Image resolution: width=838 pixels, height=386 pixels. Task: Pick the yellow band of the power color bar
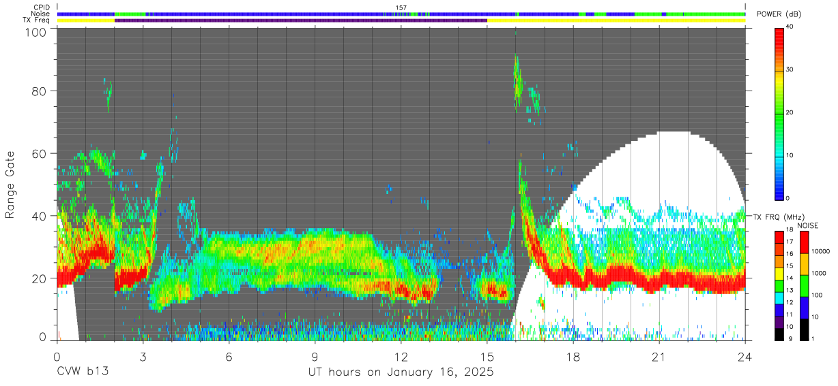coord(779,78)
